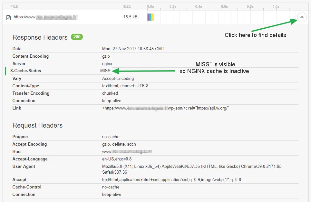Open the https://www request URL link
Viewport: 311px width, 202px height.
46,17
